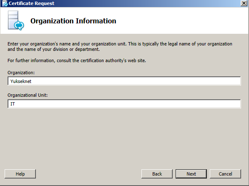Click the 'Organization:' field label
Image resolution: width=249 pixels, height=186 pixels.
click(x=21, y=73)
